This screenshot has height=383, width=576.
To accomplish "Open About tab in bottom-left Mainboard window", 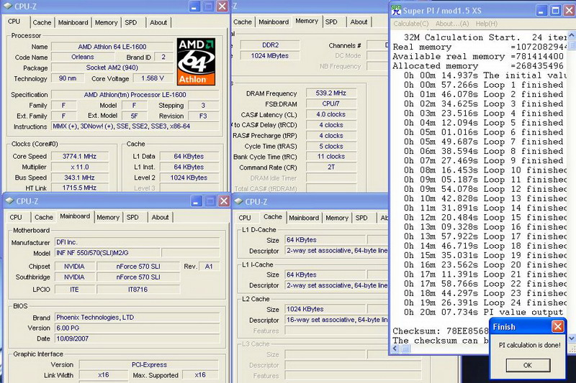I will 160,217.
